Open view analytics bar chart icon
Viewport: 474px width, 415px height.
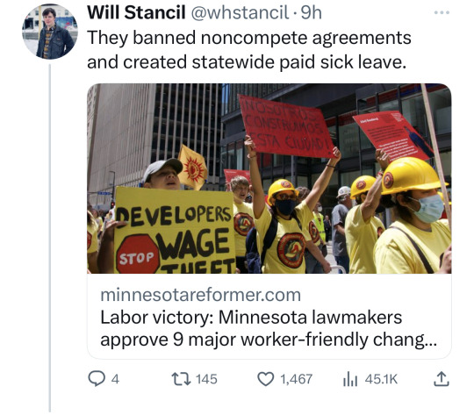(x=350, y=379)
